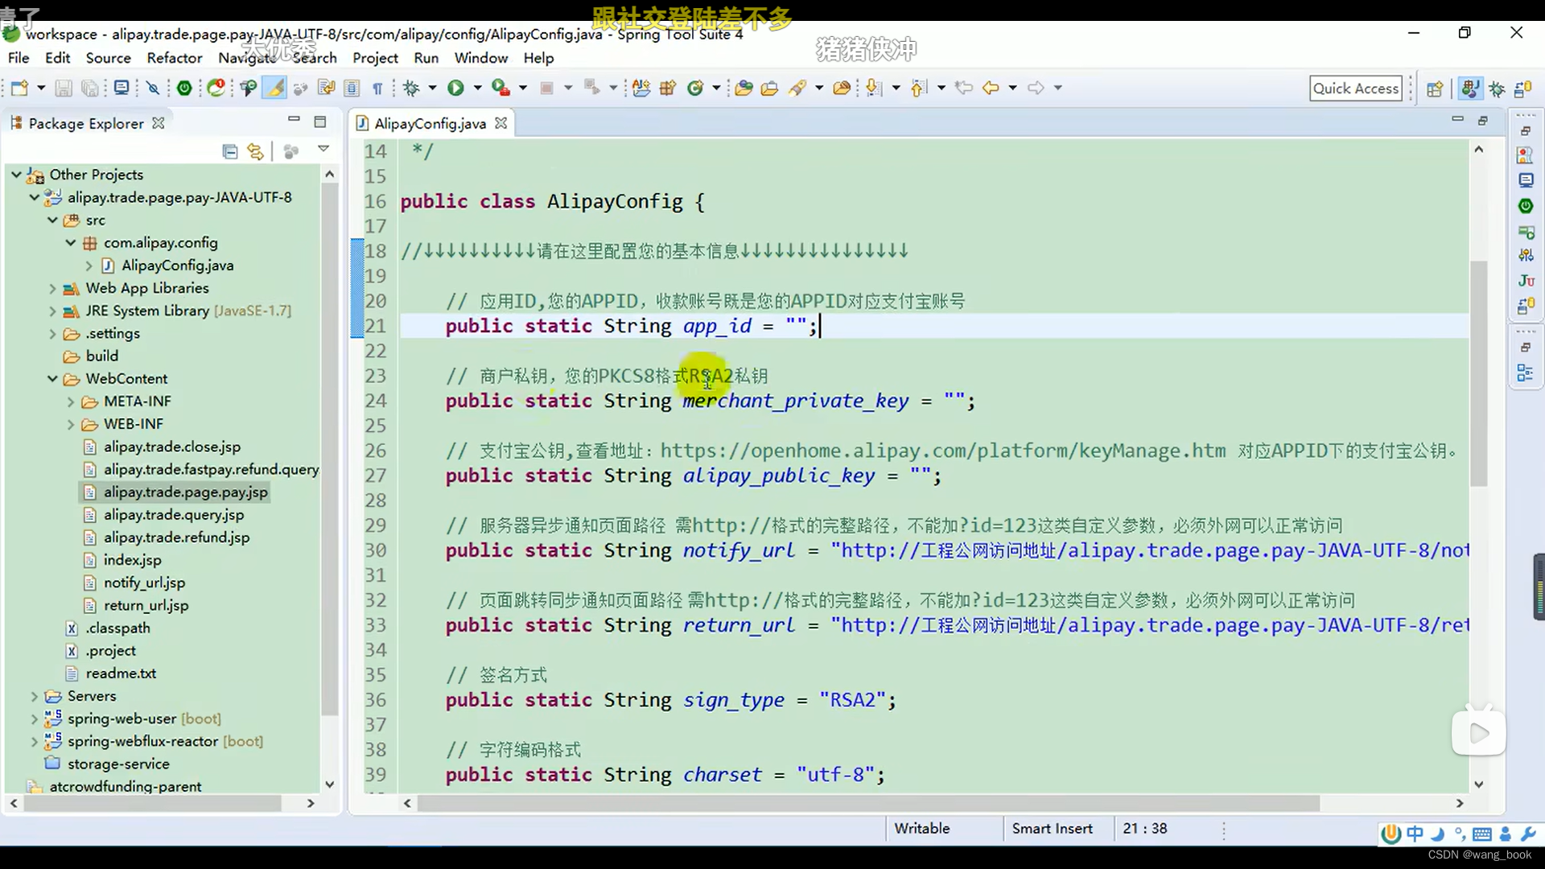Select alipay.trade.page.pay.jsp file
Viewport: 1545px width, 869px height.
(185, 492)
